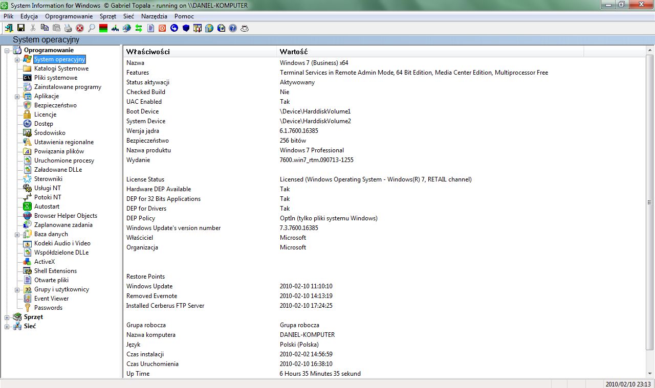Screen dimensions: 655x388
Task: Select the Licencje padlock icon
Action: pyautogui.click(x=27, y=115)
